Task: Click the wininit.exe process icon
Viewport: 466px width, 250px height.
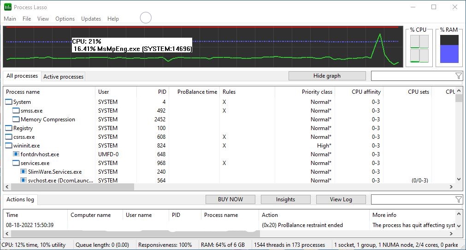Action: tap(9, 145)
